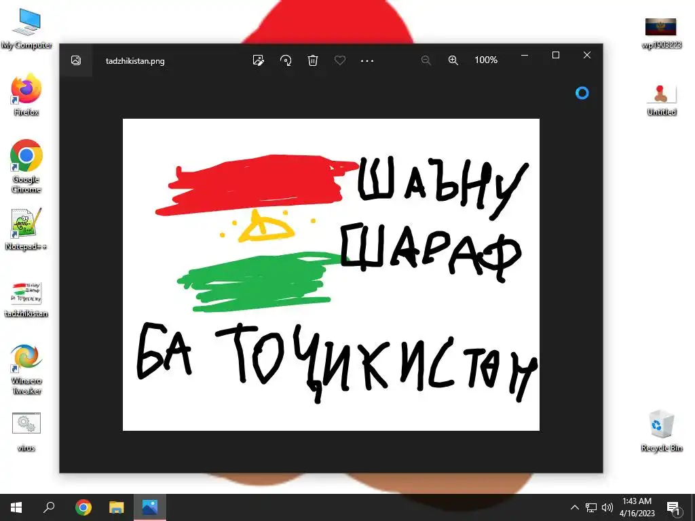Open taskbar Search magnifier
Screen dimensions: 695x521
pos(49,507)
